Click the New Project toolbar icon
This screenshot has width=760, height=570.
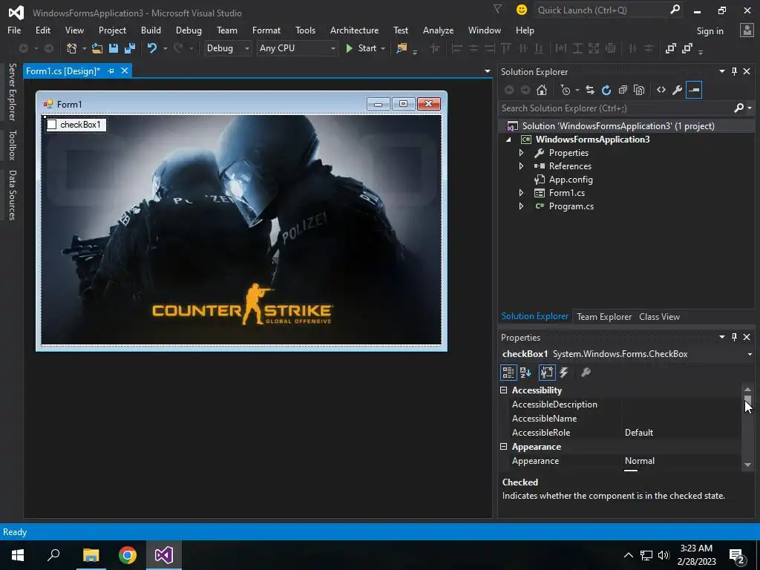tap(71, 48)
